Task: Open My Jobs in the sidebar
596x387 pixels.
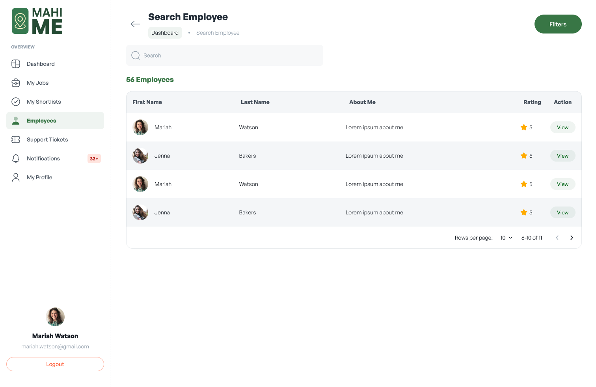Action: tap(55, 83)
